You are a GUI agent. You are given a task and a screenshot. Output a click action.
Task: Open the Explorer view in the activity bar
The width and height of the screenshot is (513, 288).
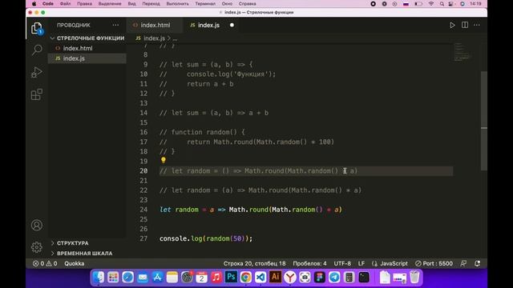pyautogui.click(x=37, y=29)
